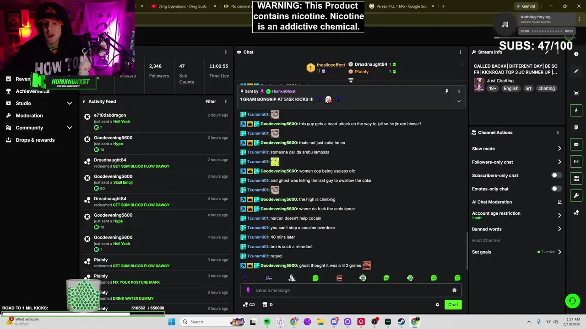This screenshot has height=329, width=586.
Task: Open a new browser tab with plus
Action: tap(444, 6)
